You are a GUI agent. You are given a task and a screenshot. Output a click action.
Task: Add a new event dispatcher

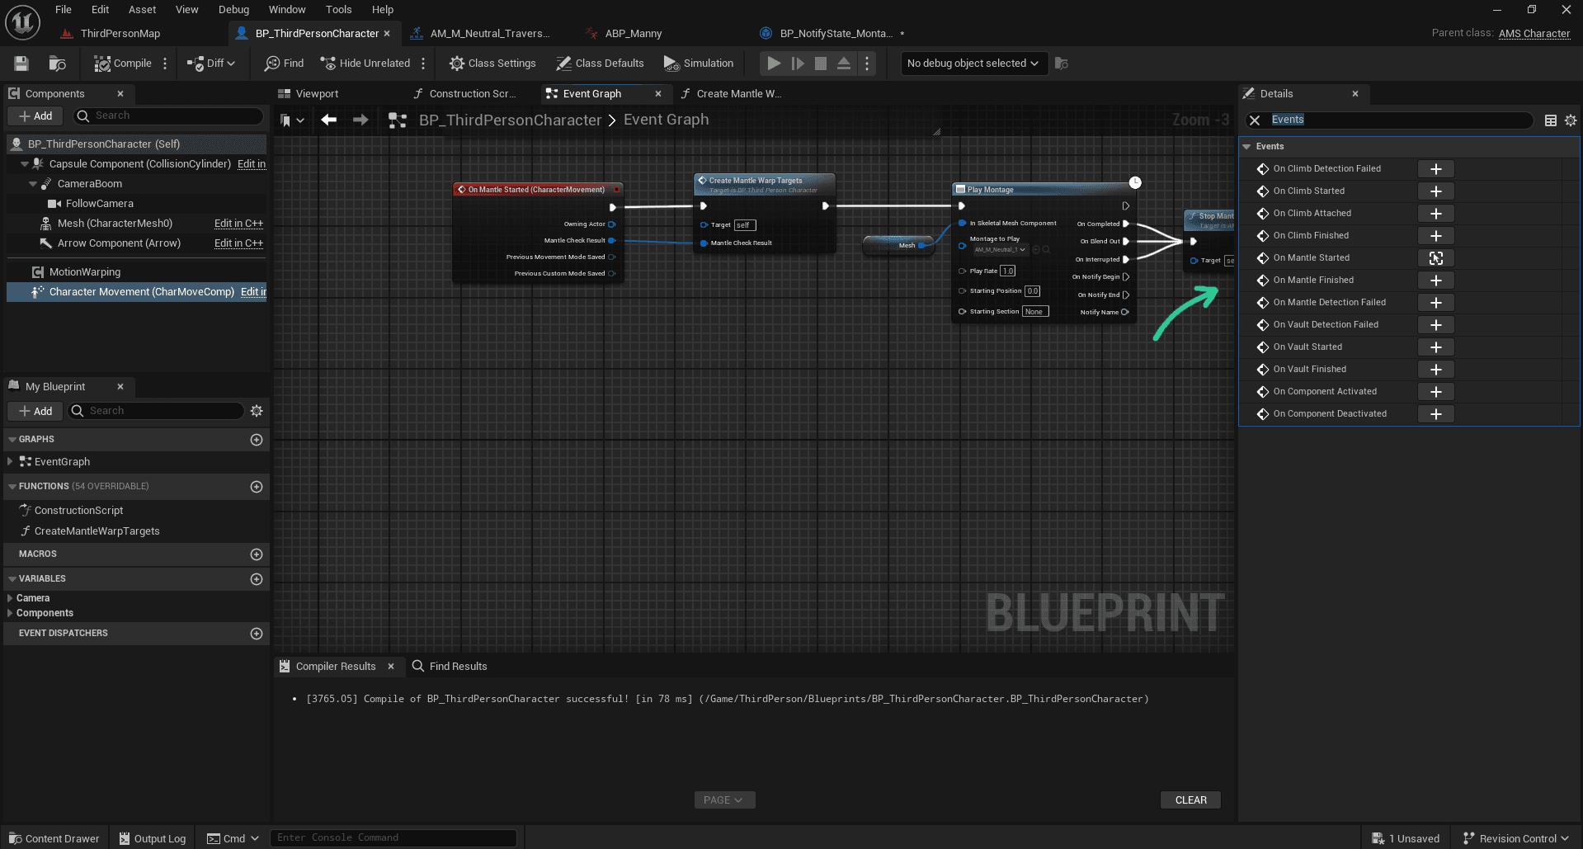[x=257, y=634]
